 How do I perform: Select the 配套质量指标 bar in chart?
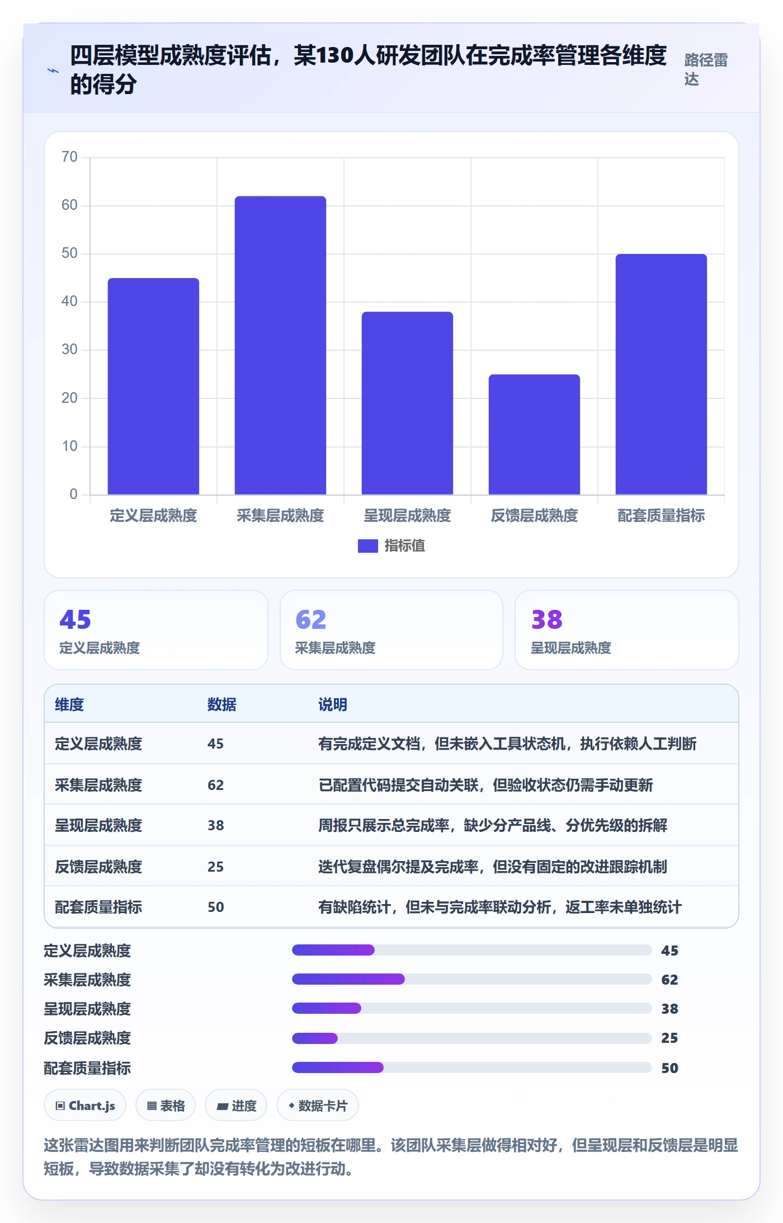point(661,374)
